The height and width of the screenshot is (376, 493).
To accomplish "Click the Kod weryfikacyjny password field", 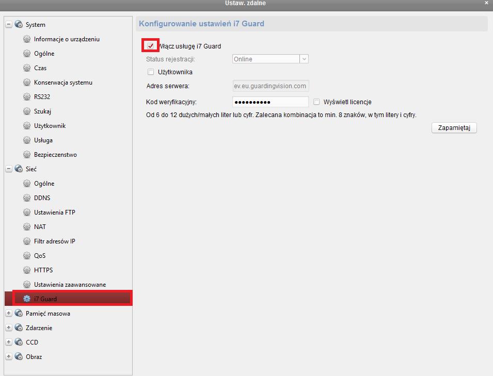I will tap(271, 102).
